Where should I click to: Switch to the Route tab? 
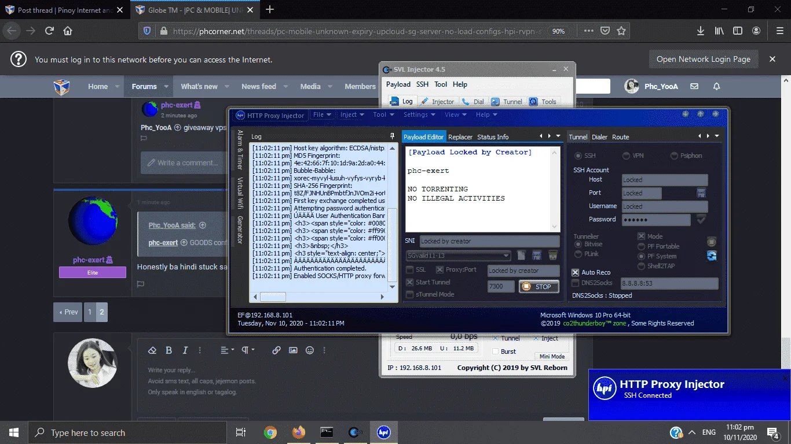coord(620,137)
